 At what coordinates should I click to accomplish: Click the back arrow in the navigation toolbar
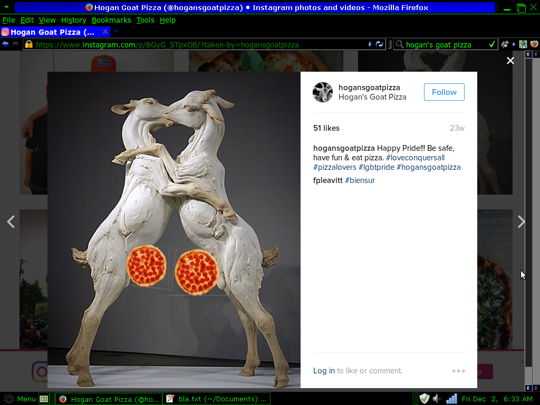coord(5,44)
